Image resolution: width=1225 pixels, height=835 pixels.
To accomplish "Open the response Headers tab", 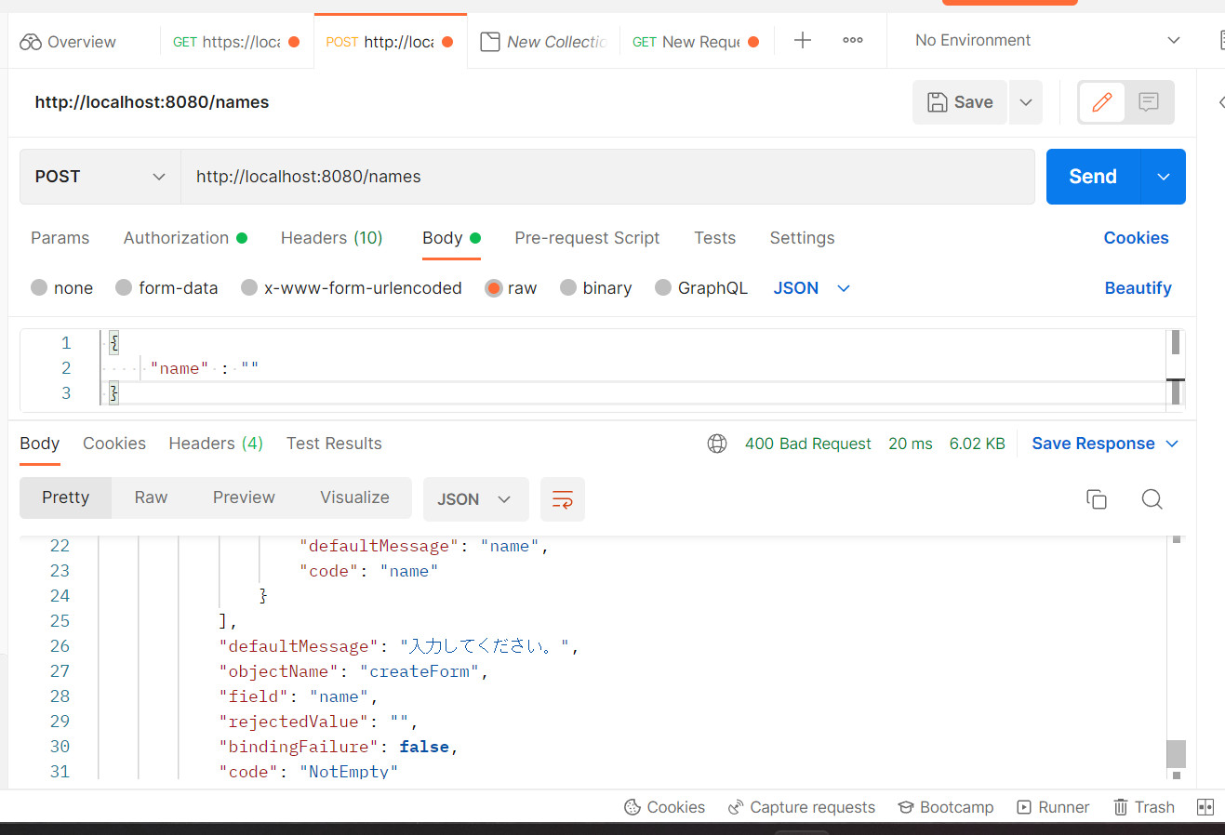I will click(215, 444).
